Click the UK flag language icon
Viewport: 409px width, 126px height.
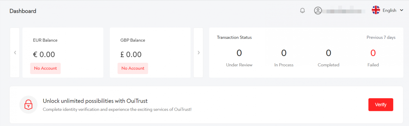[x=376, y=10]
